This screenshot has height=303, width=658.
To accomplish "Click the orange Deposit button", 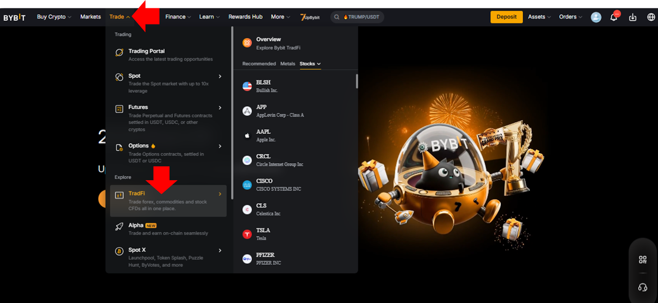I will (507, 17).
